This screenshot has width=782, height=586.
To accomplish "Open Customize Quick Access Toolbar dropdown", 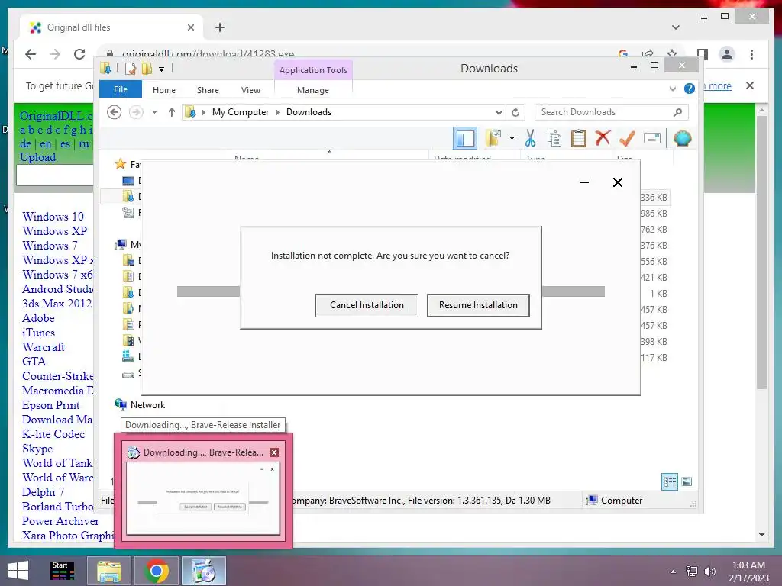I will tap(162, 69).
